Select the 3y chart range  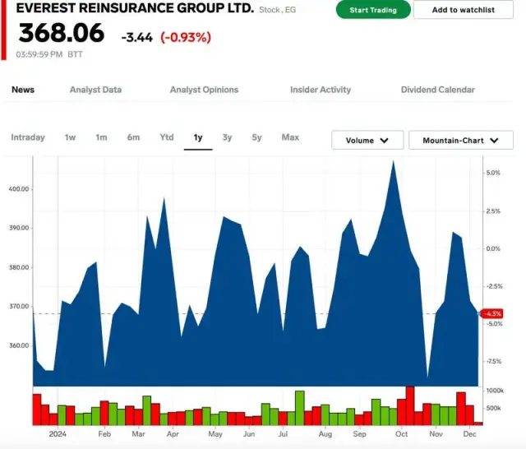point(227,137)
